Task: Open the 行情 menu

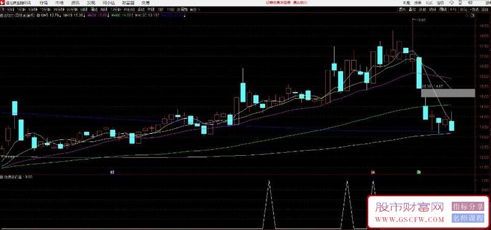Action: pyautogui.click(x=44, y=3)
